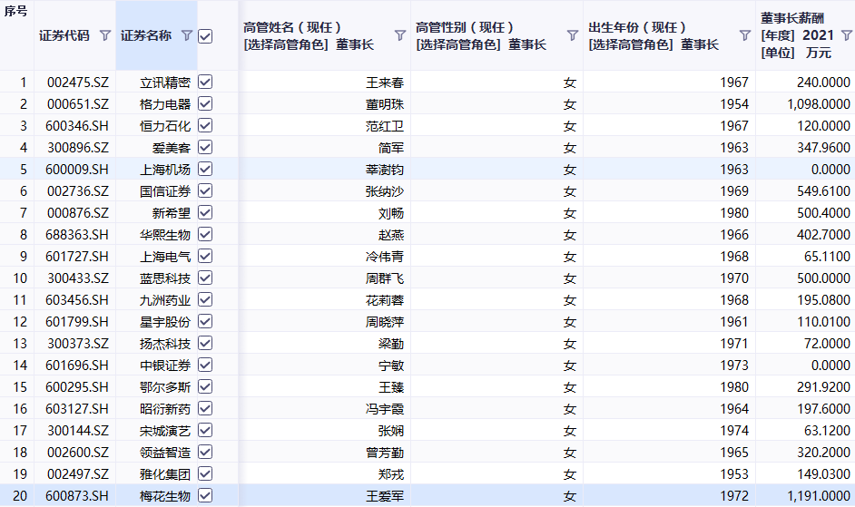
Task: Uncheck the checkbox for 格力电器
Action: (205, 103)
